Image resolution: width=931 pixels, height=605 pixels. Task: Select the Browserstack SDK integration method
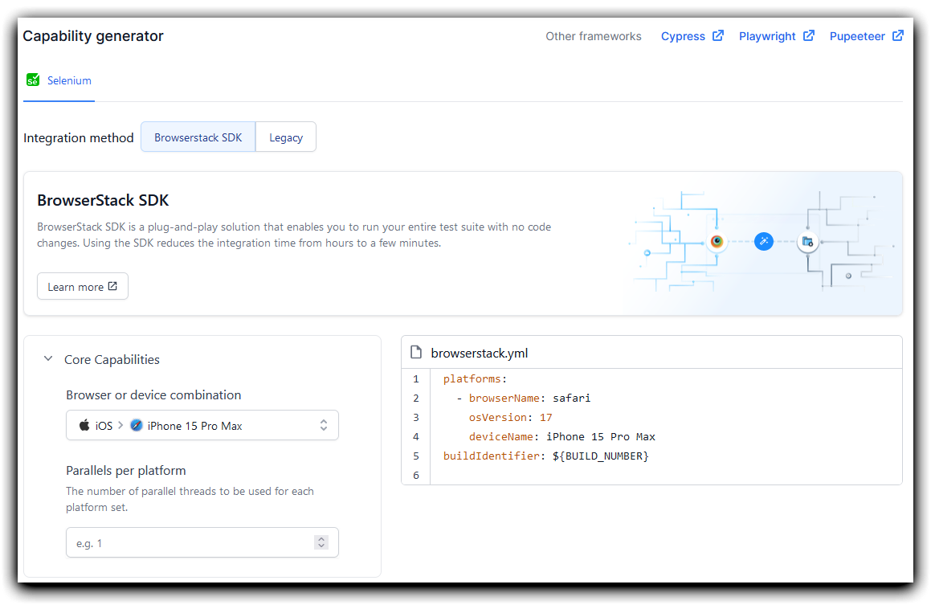tap(198, 137)
